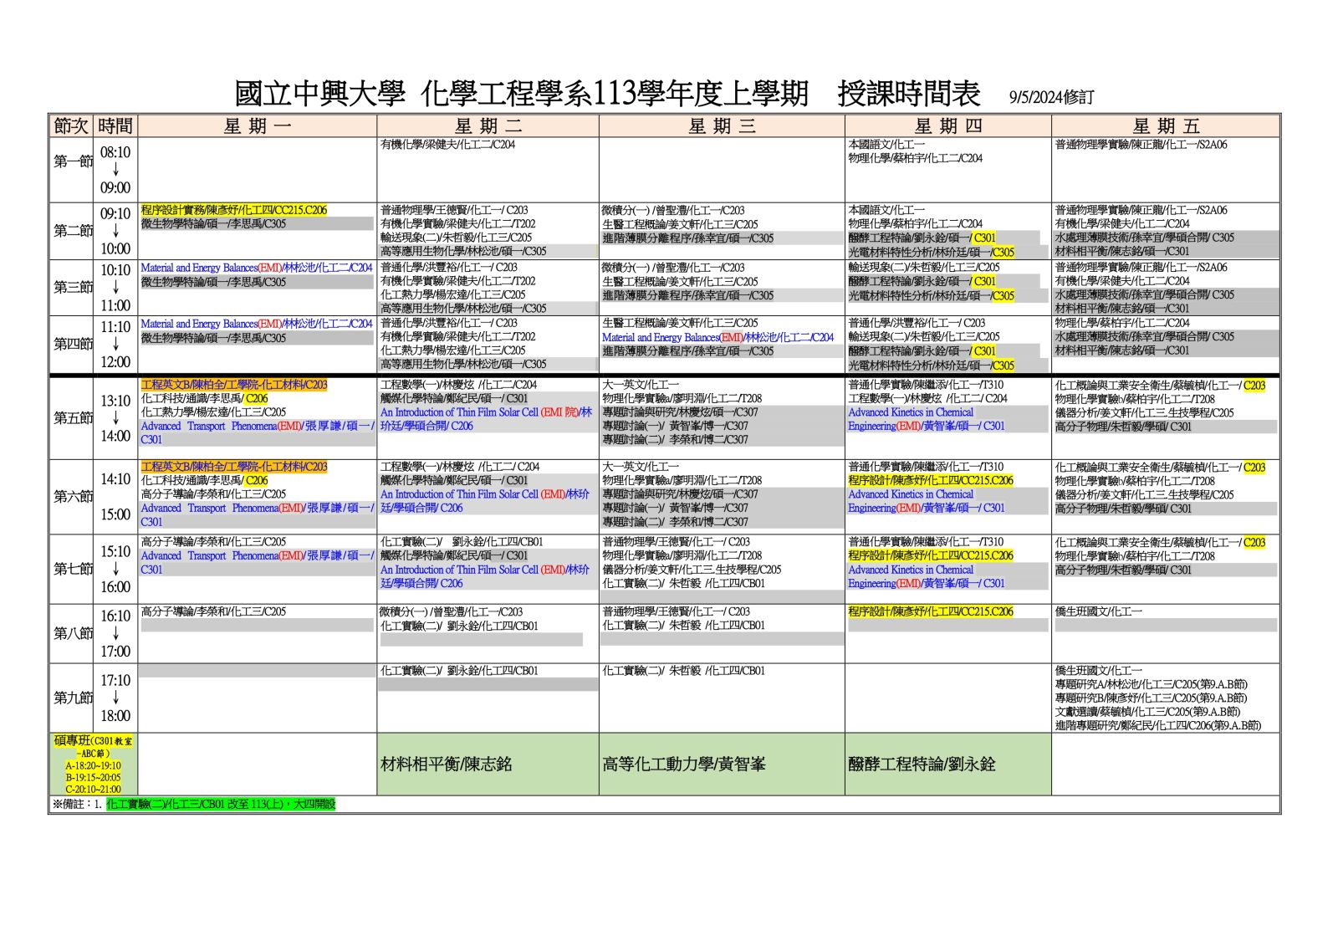Click 物理化學/蔡柏宇/化工二/C204 in 第一節 Thursday
The height and width of the screenshot is (946, 1338).
(915, 158)
